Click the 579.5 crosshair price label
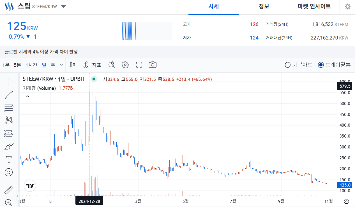355x207 pixels. tap(344, 86)
